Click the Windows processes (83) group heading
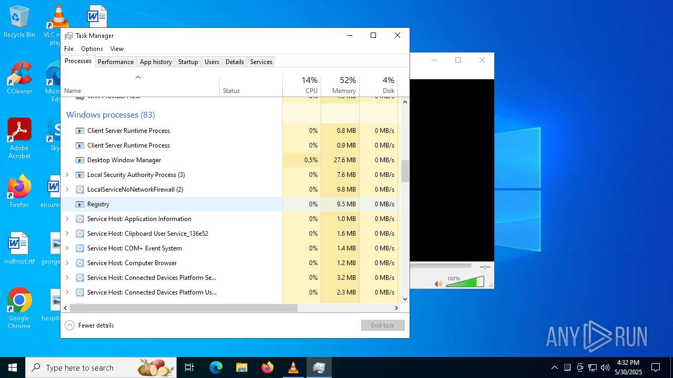673x378 pixels. 110,115
